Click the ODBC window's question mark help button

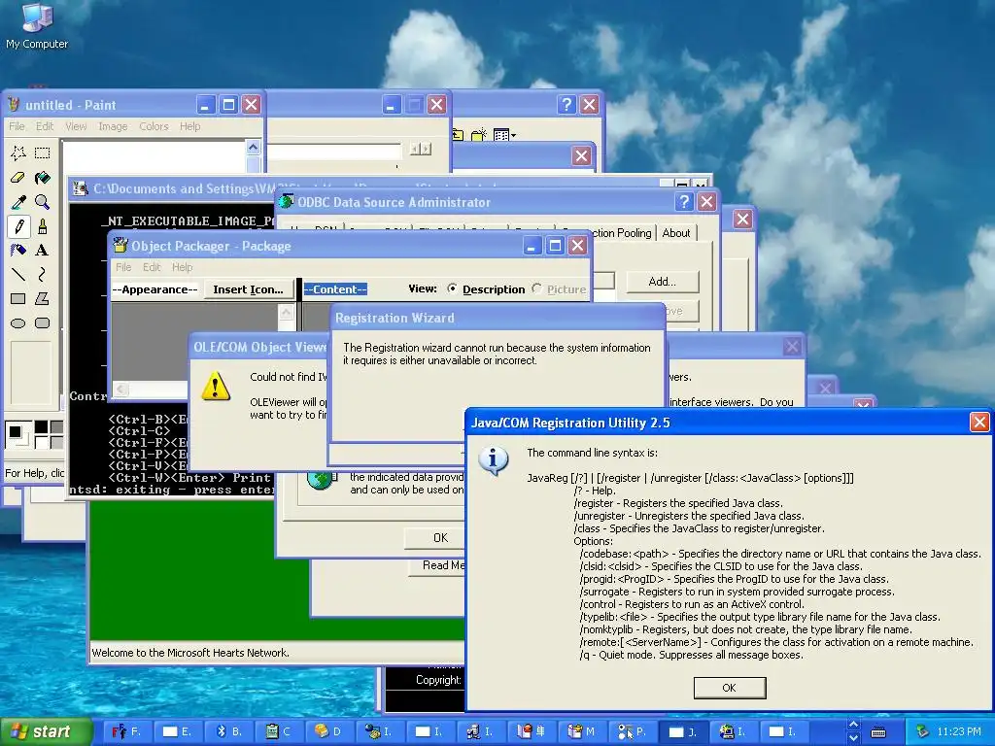click(x=683, y=202)
